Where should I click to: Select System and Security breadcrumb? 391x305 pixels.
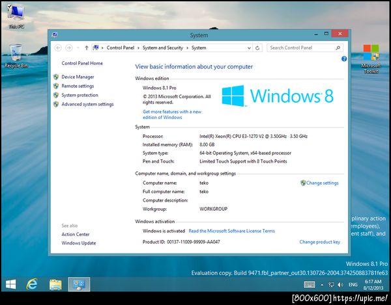(162, 47)
